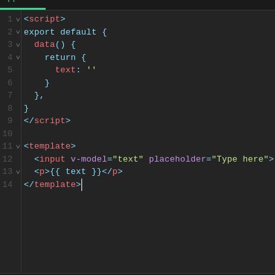Place cursor on opening <script> tag
The height and width of the screenshot is (275, 275).
tap(44, 19)
